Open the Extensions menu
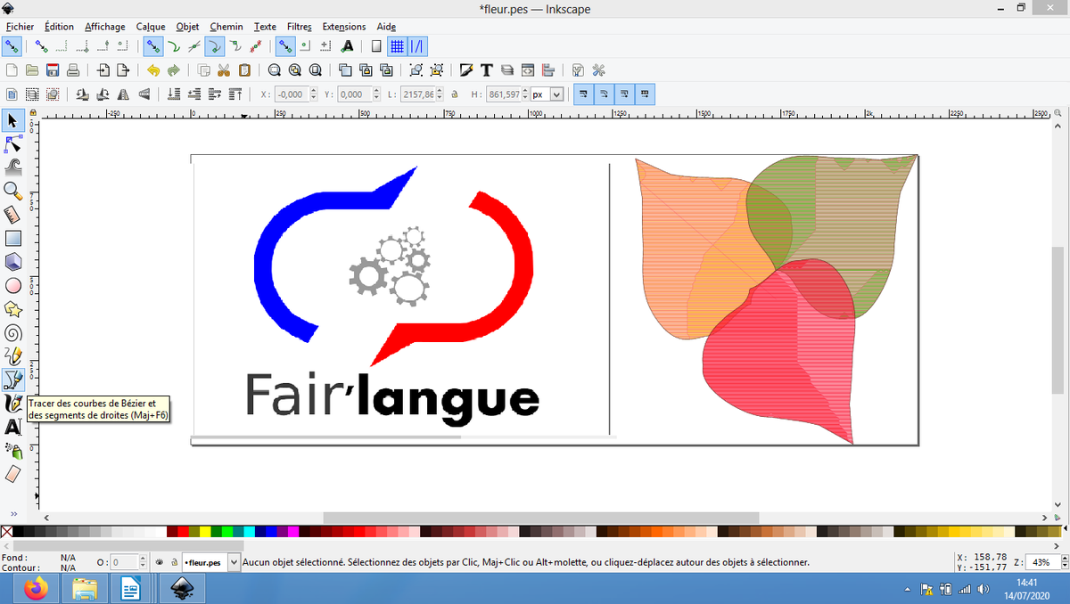 pyautogui.click(x=344, y=27)
